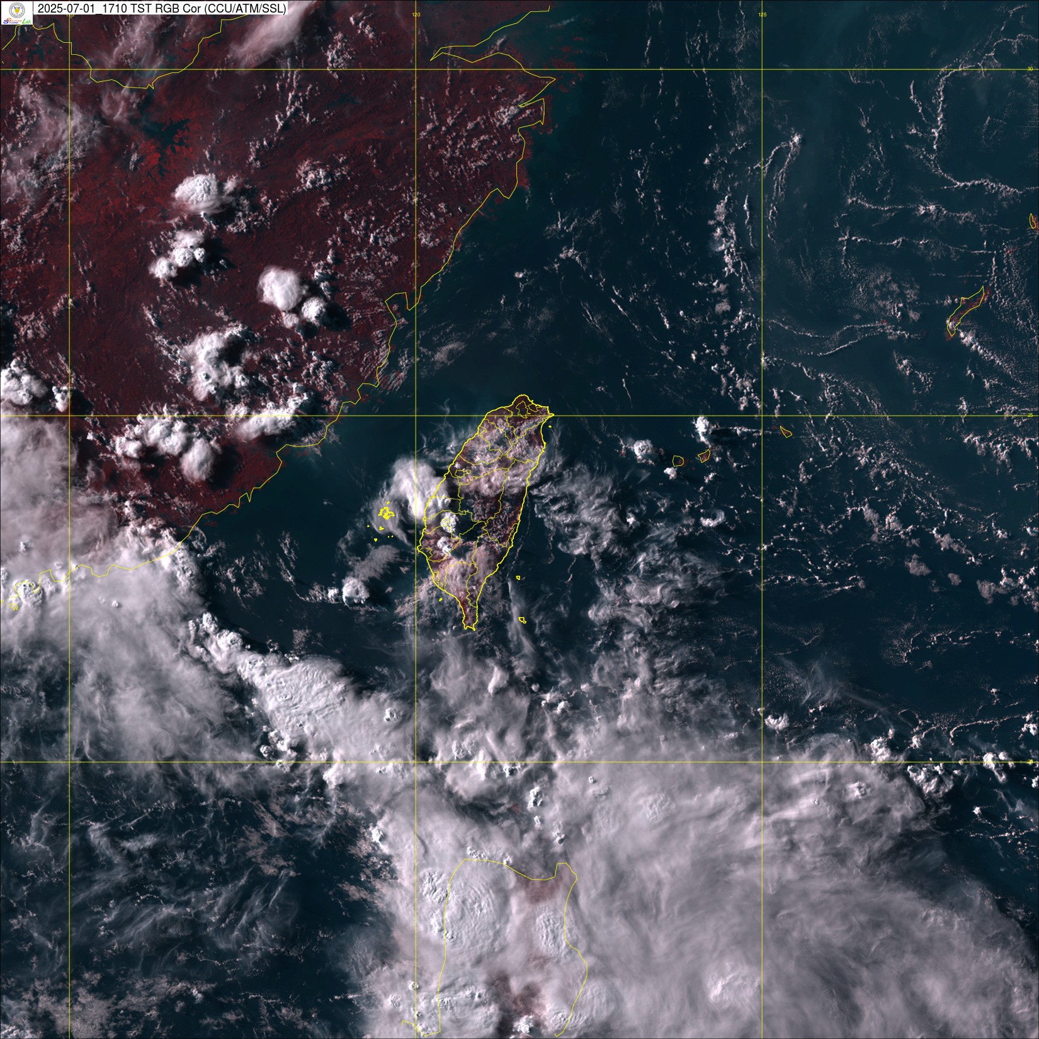Screen dimensions: 1039x1039
Task: Click the '125' longitude grid label
Action: [762, 14]
